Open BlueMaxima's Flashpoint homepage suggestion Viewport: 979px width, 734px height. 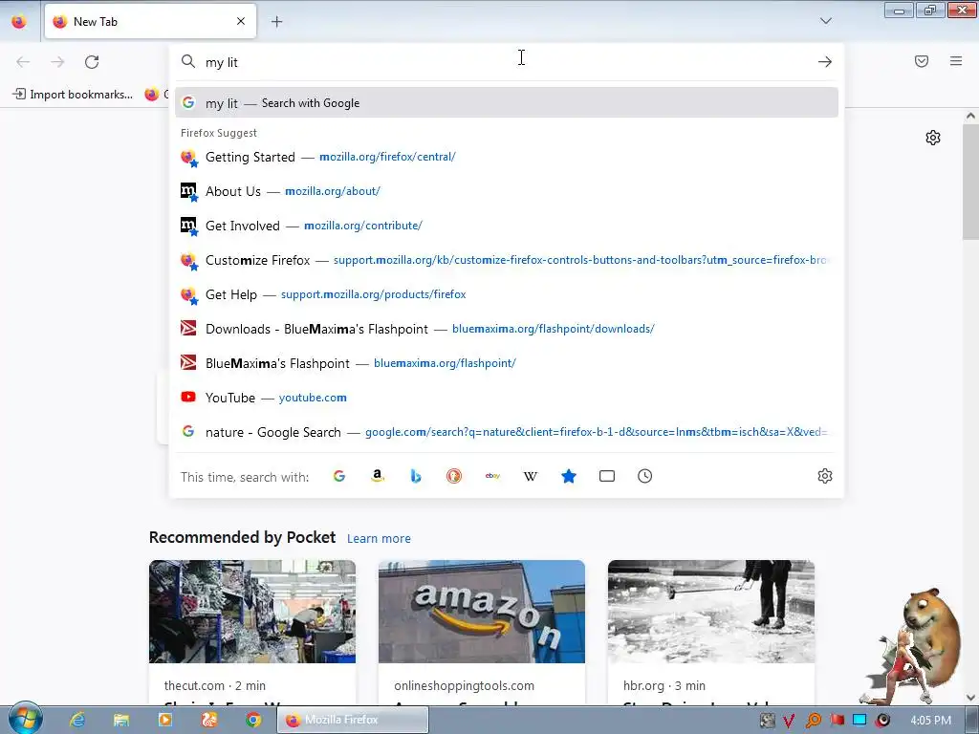pos(507,362)
